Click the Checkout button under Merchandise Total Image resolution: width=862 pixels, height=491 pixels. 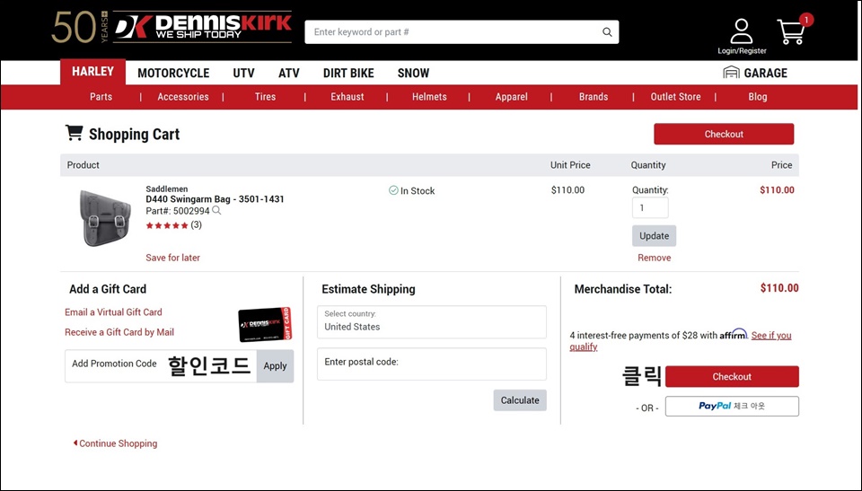point(732,377)
